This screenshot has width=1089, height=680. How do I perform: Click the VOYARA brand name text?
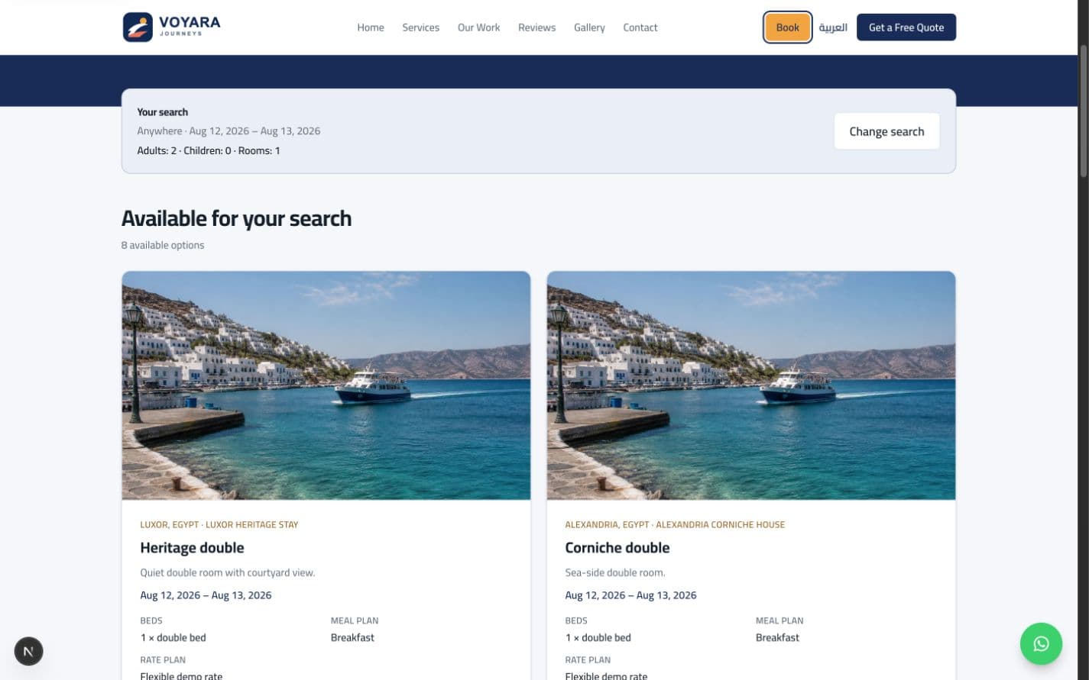[x=190, y=23]
